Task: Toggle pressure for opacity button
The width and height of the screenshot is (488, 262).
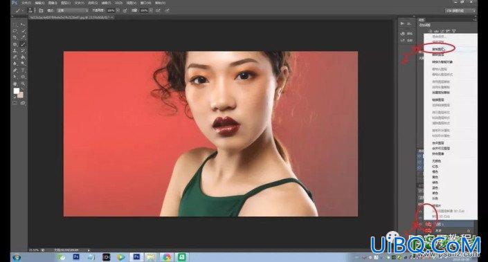Action: click(125, 10)
